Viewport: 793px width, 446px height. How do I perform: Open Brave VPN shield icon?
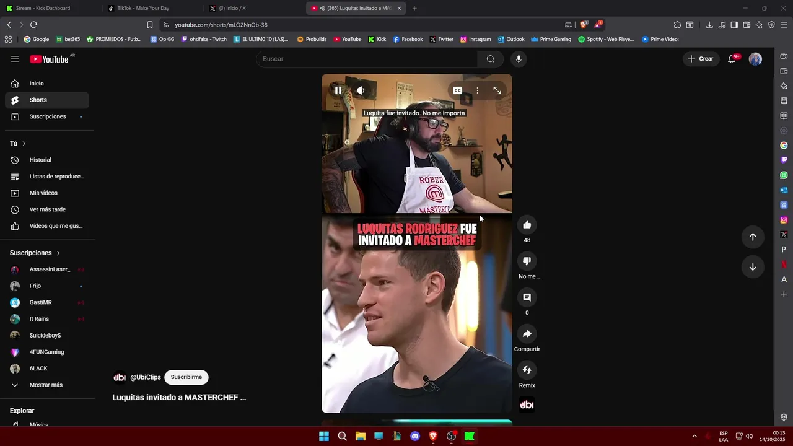(x=771, y=25)
